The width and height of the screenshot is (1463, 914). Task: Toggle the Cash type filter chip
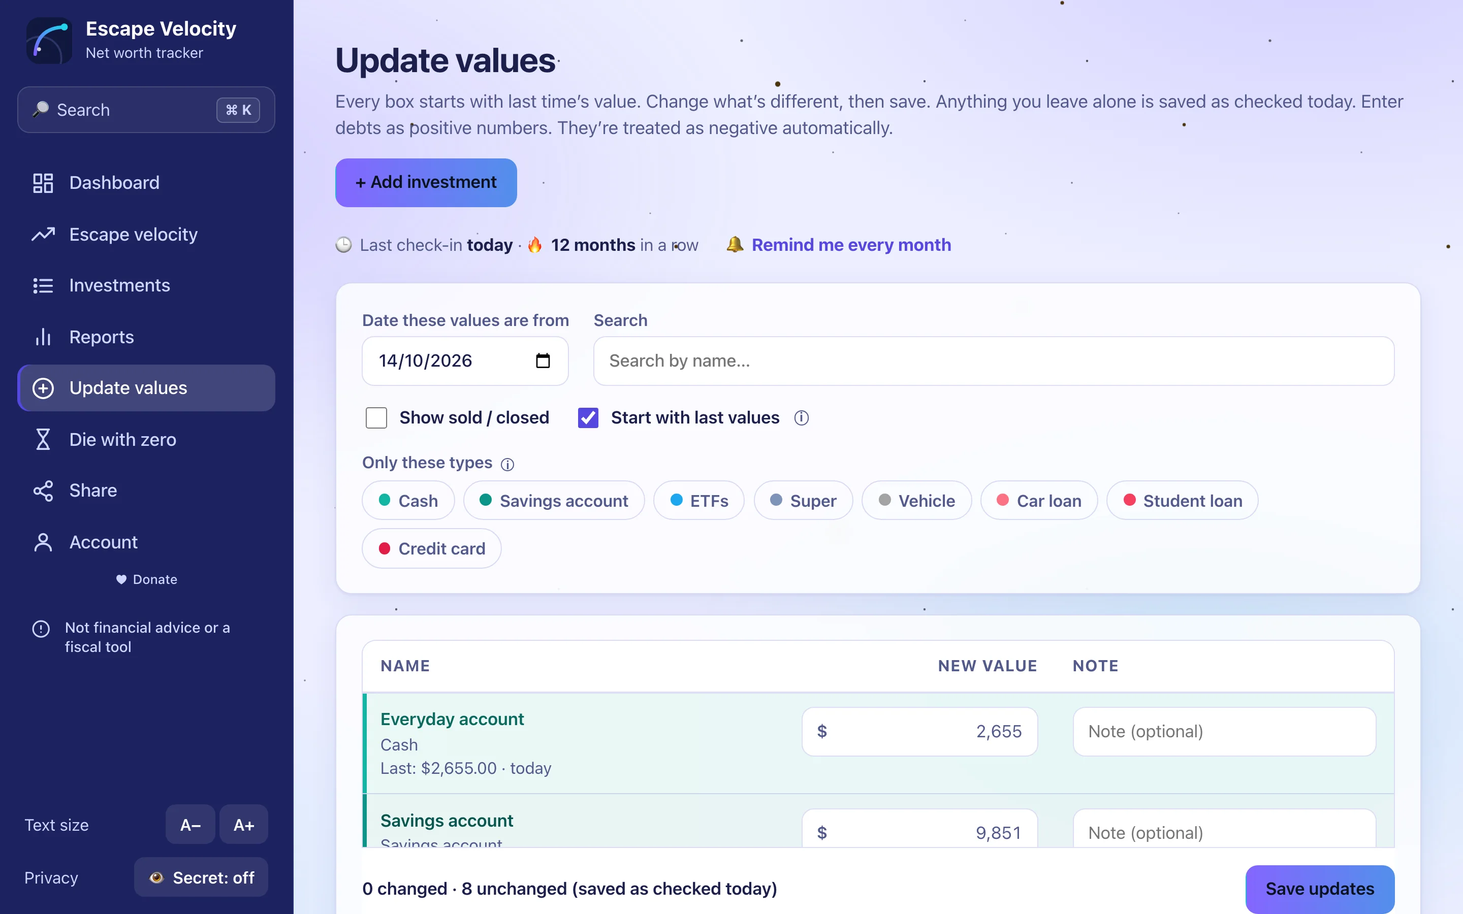(408, 501)
